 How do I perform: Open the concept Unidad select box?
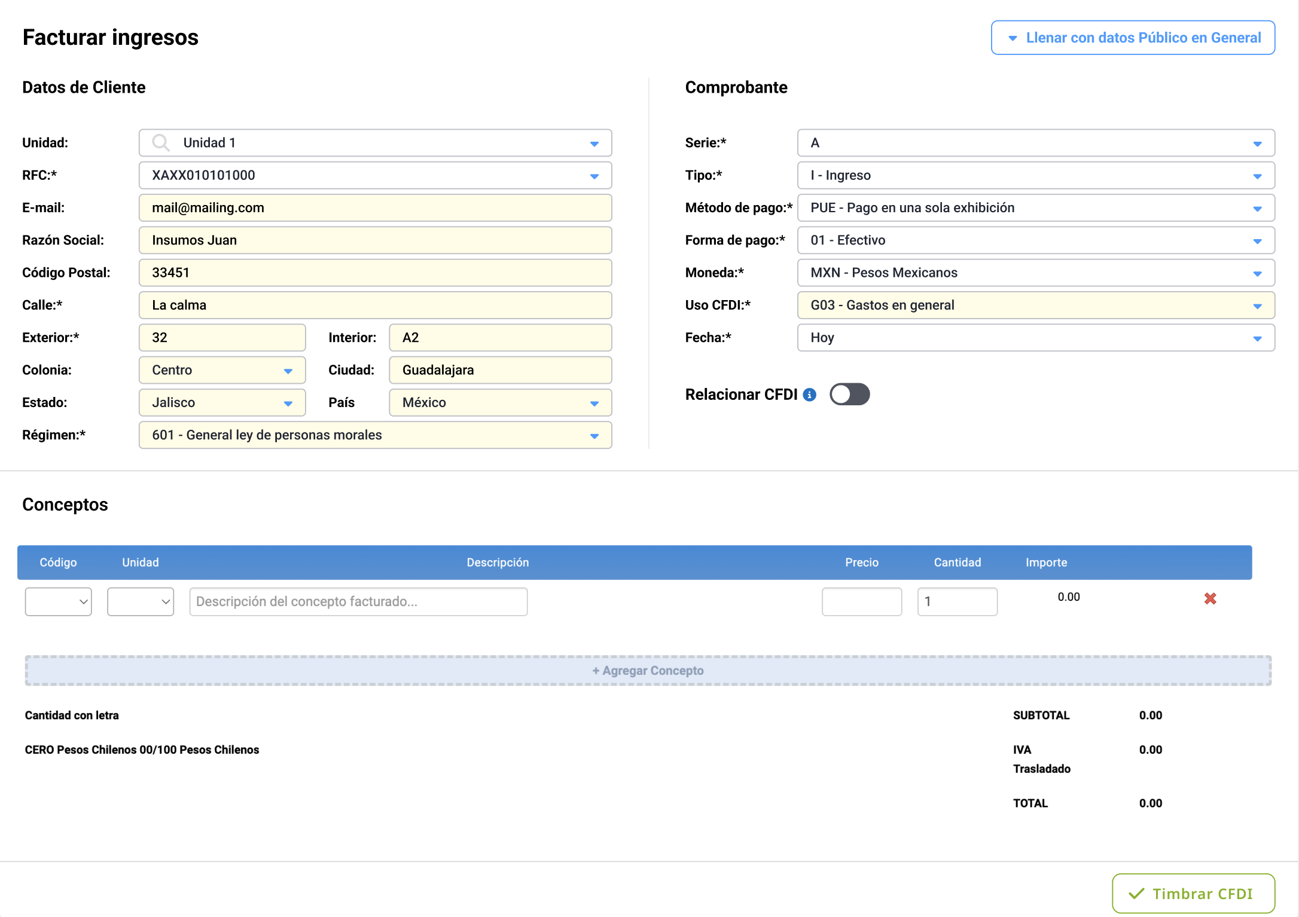(141, 601)
